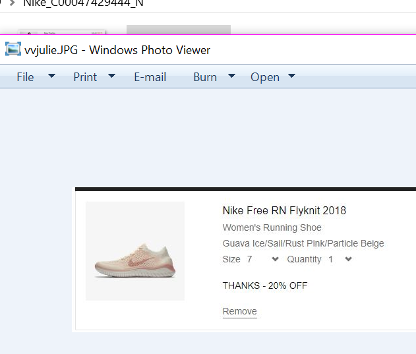Select the white file thumbnail in the background window

coord(61,32)
